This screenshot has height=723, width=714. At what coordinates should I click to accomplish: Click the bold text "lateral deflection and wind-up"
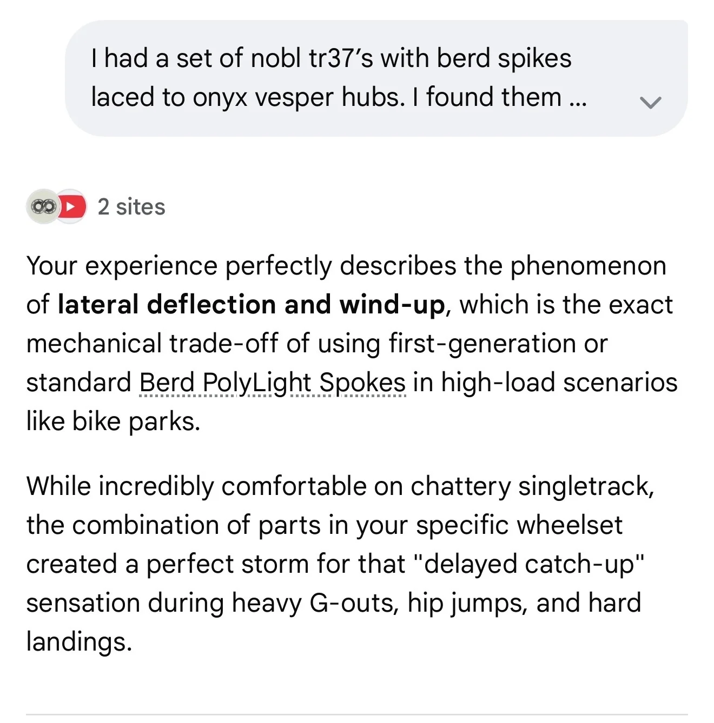pos(251,305)
